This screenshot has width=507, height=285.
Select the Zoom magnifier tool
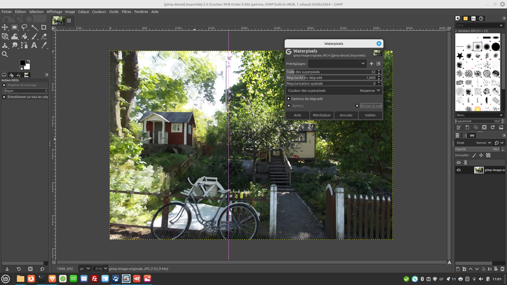click(5, 54)
